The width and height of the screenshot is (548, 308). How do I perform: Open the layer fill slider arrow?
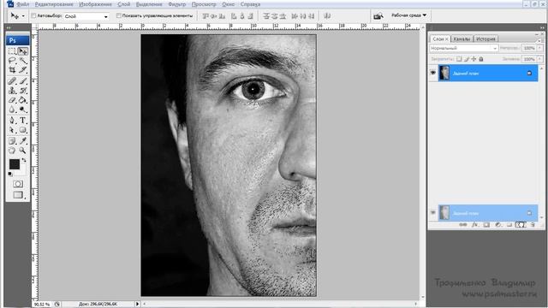540,59
